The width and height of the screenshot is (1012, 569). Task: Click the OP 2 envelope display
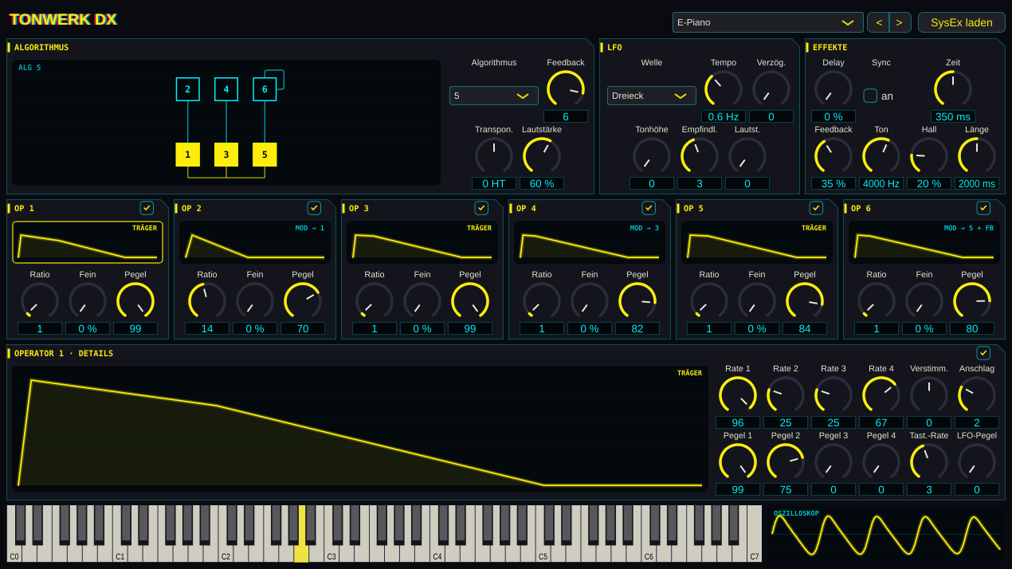(x=255, y=242)
